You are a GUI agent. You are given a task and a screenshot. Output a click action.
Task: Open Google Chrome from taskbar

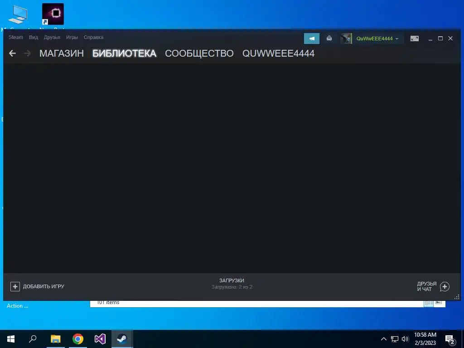78,339
